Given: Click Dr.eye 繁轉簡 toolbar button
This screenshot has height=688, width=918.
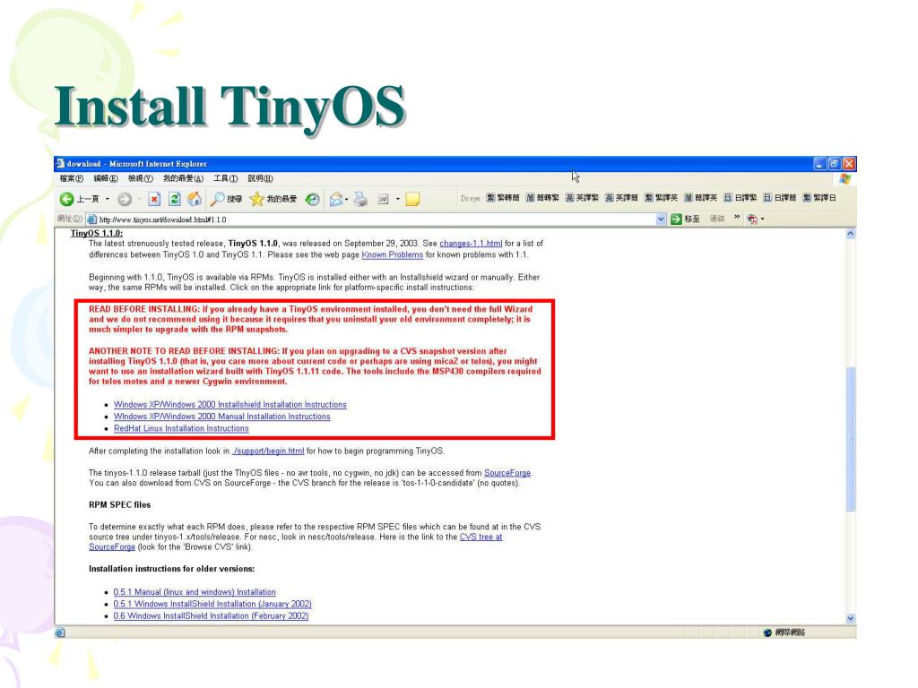Looking at the screenshot, I should tap(503, 198).
